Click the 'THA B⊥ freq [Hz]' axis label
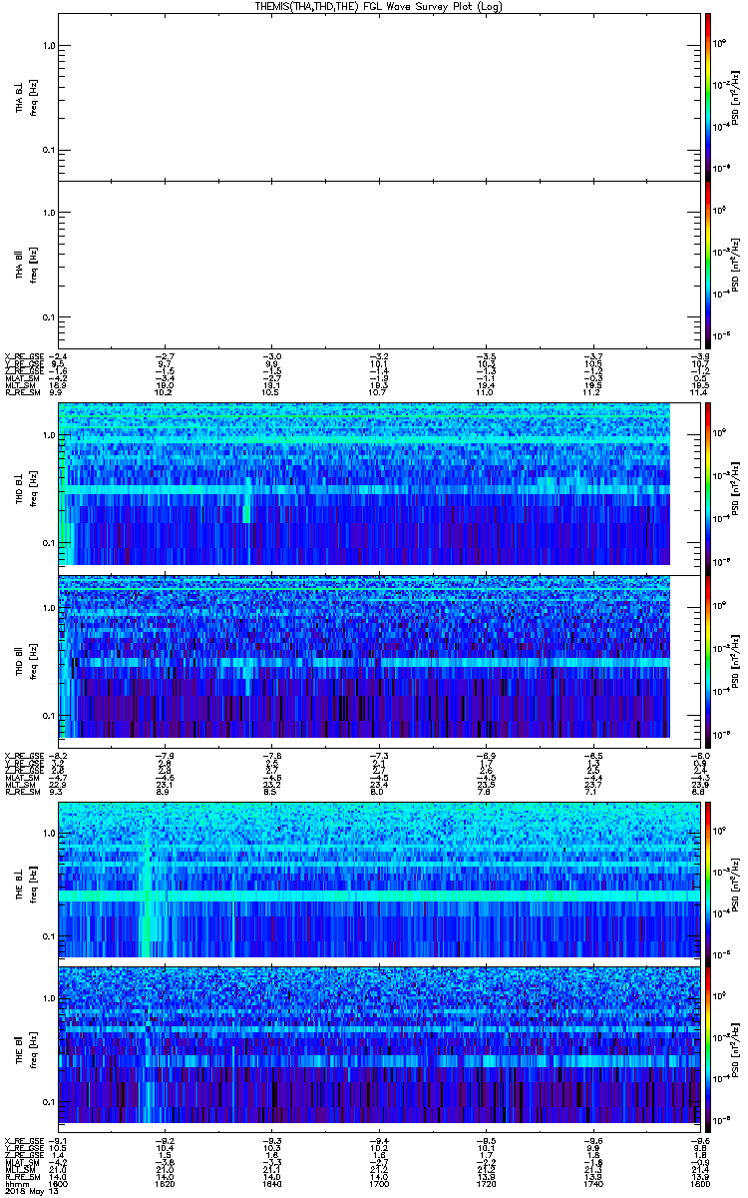748x1198 pixels. coord(25,96)
